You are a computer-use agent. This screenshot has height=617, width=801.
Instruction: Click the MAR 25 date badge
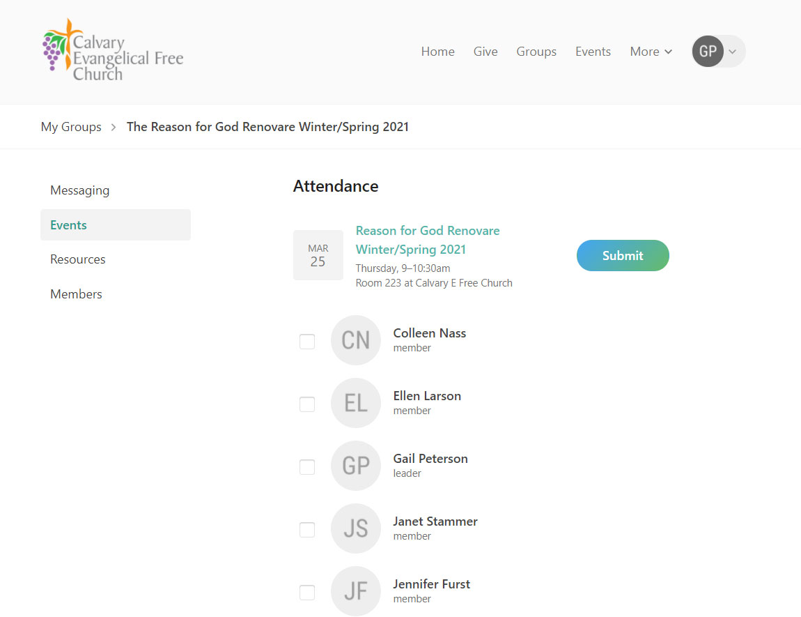[x=318, y=255]
